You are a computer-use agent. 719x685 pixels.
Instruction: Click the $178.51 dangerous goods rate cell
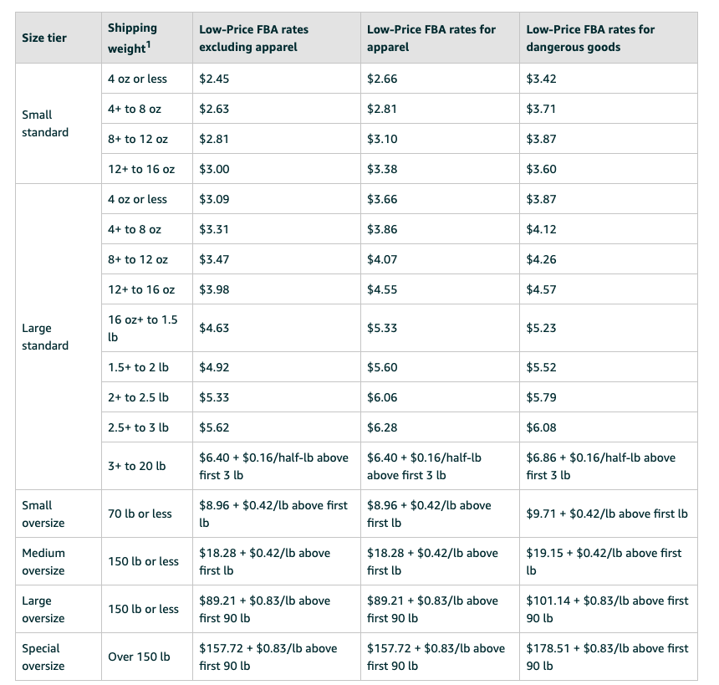[607, 657]
